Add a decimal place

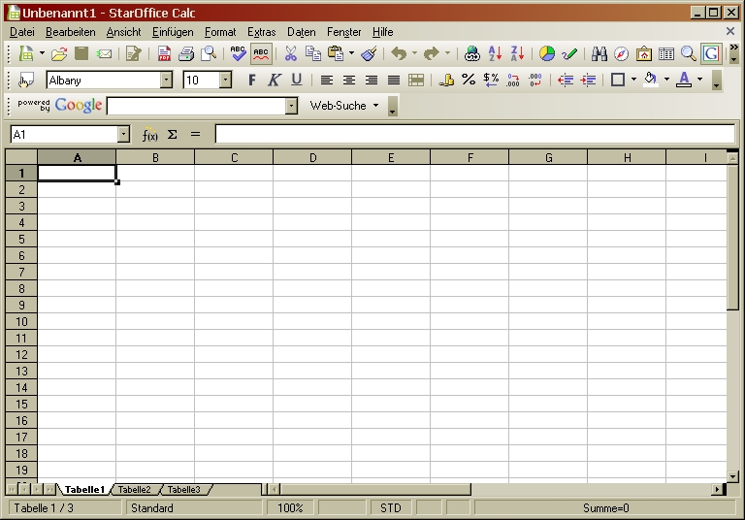[513, 80]
